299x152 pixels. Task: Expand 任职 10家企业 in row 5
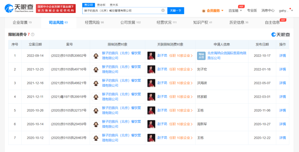click(181, 110)
